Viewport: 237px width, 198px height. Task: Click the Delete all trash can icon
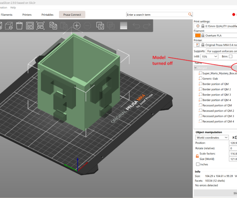19,26
